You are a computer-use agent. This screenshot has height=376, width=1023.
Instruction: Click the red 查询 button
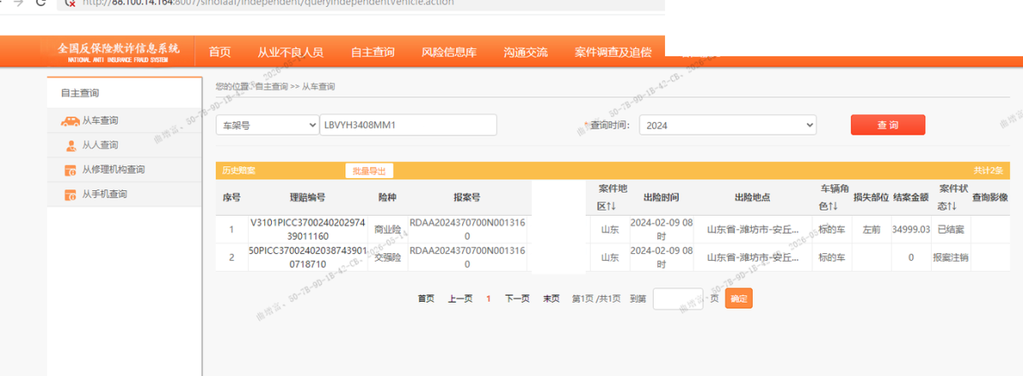tap(887, 124)
